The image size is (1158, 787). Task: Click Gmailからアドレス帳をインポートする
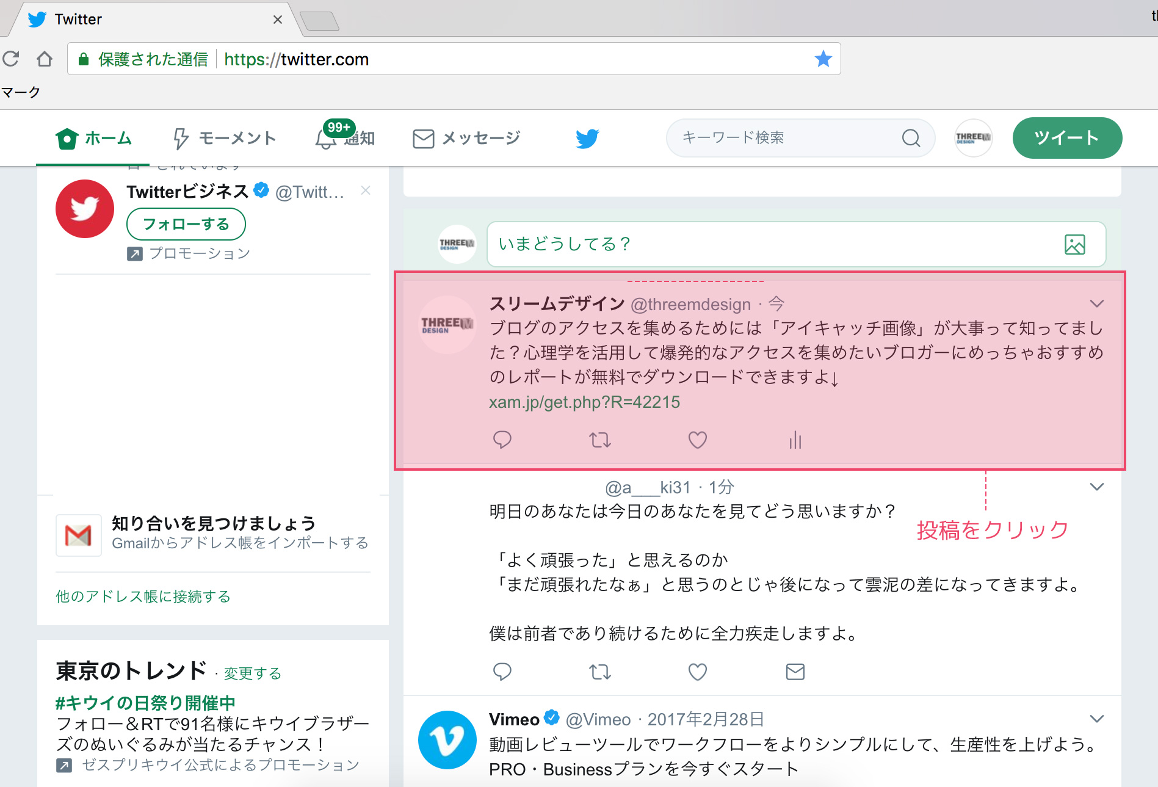tap(240, 543)
